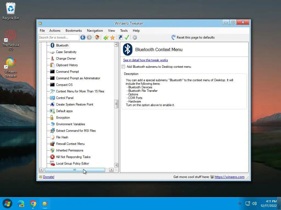Open the Bookmarks star icon
This screenshot has height=210, width=281.
click(113, 37)
